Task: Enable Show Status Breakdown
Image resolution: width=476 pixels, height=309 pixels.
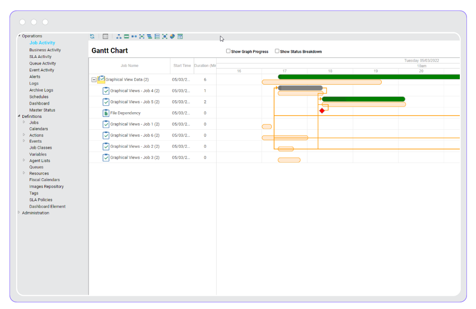Action: (x=277, y=51)
